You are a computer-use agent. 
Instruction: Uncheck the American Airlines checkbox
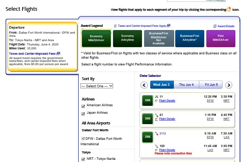[83, 106]
